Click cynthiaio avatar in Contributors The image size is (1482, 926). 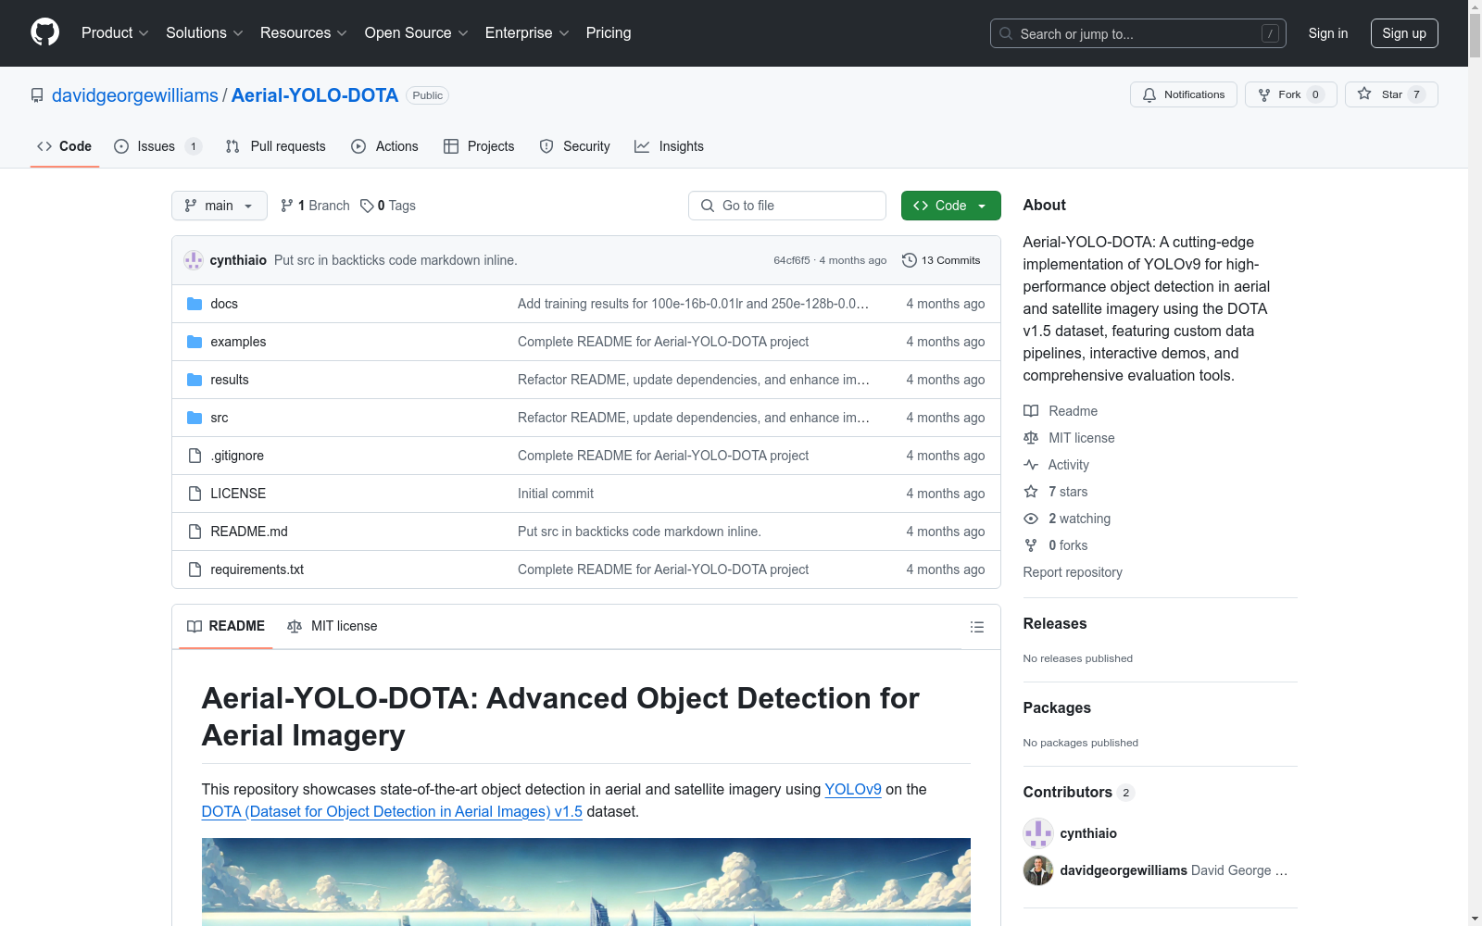(1038, 833)
